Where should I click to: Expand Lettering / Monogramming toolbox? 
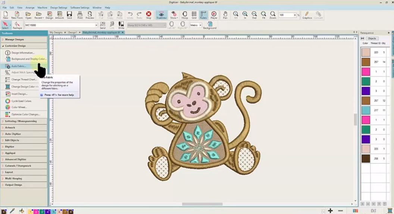[x=24, y=121]
